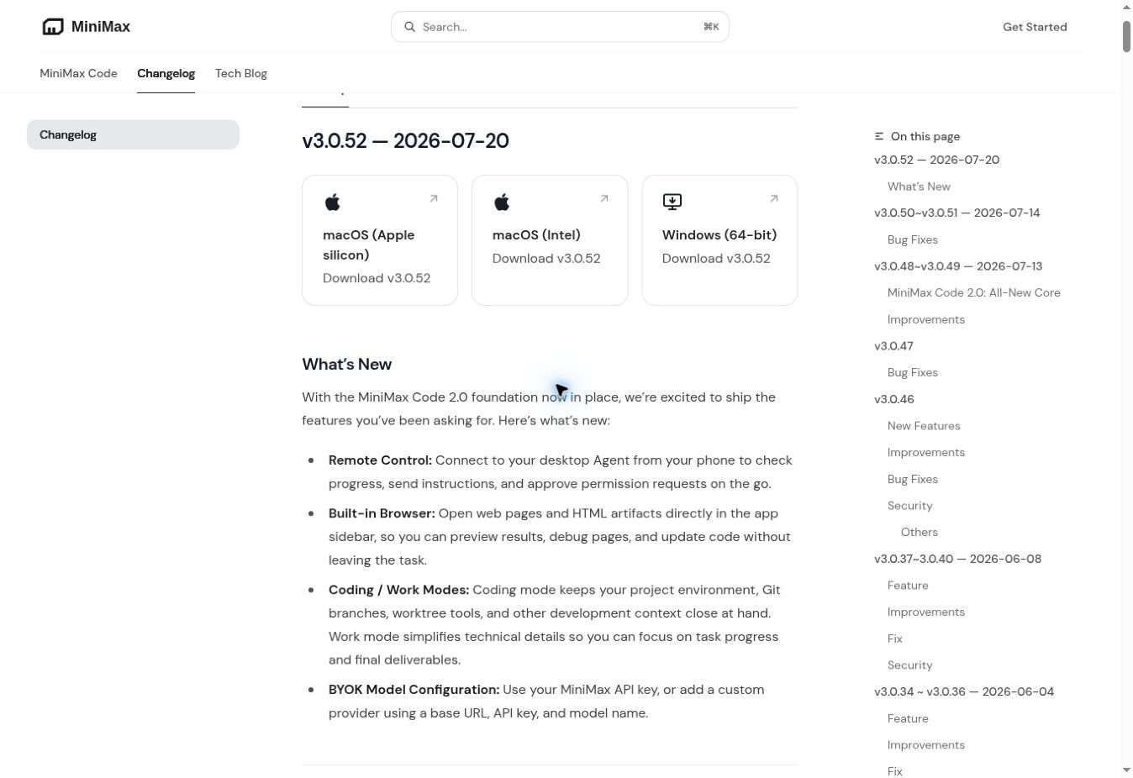Select the Changelog tab
This screenshot has height=778, width=1133.
166,73
